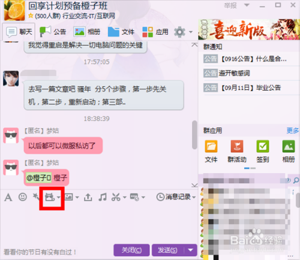
Task: Open the font formatting tool
Action: 8,198
